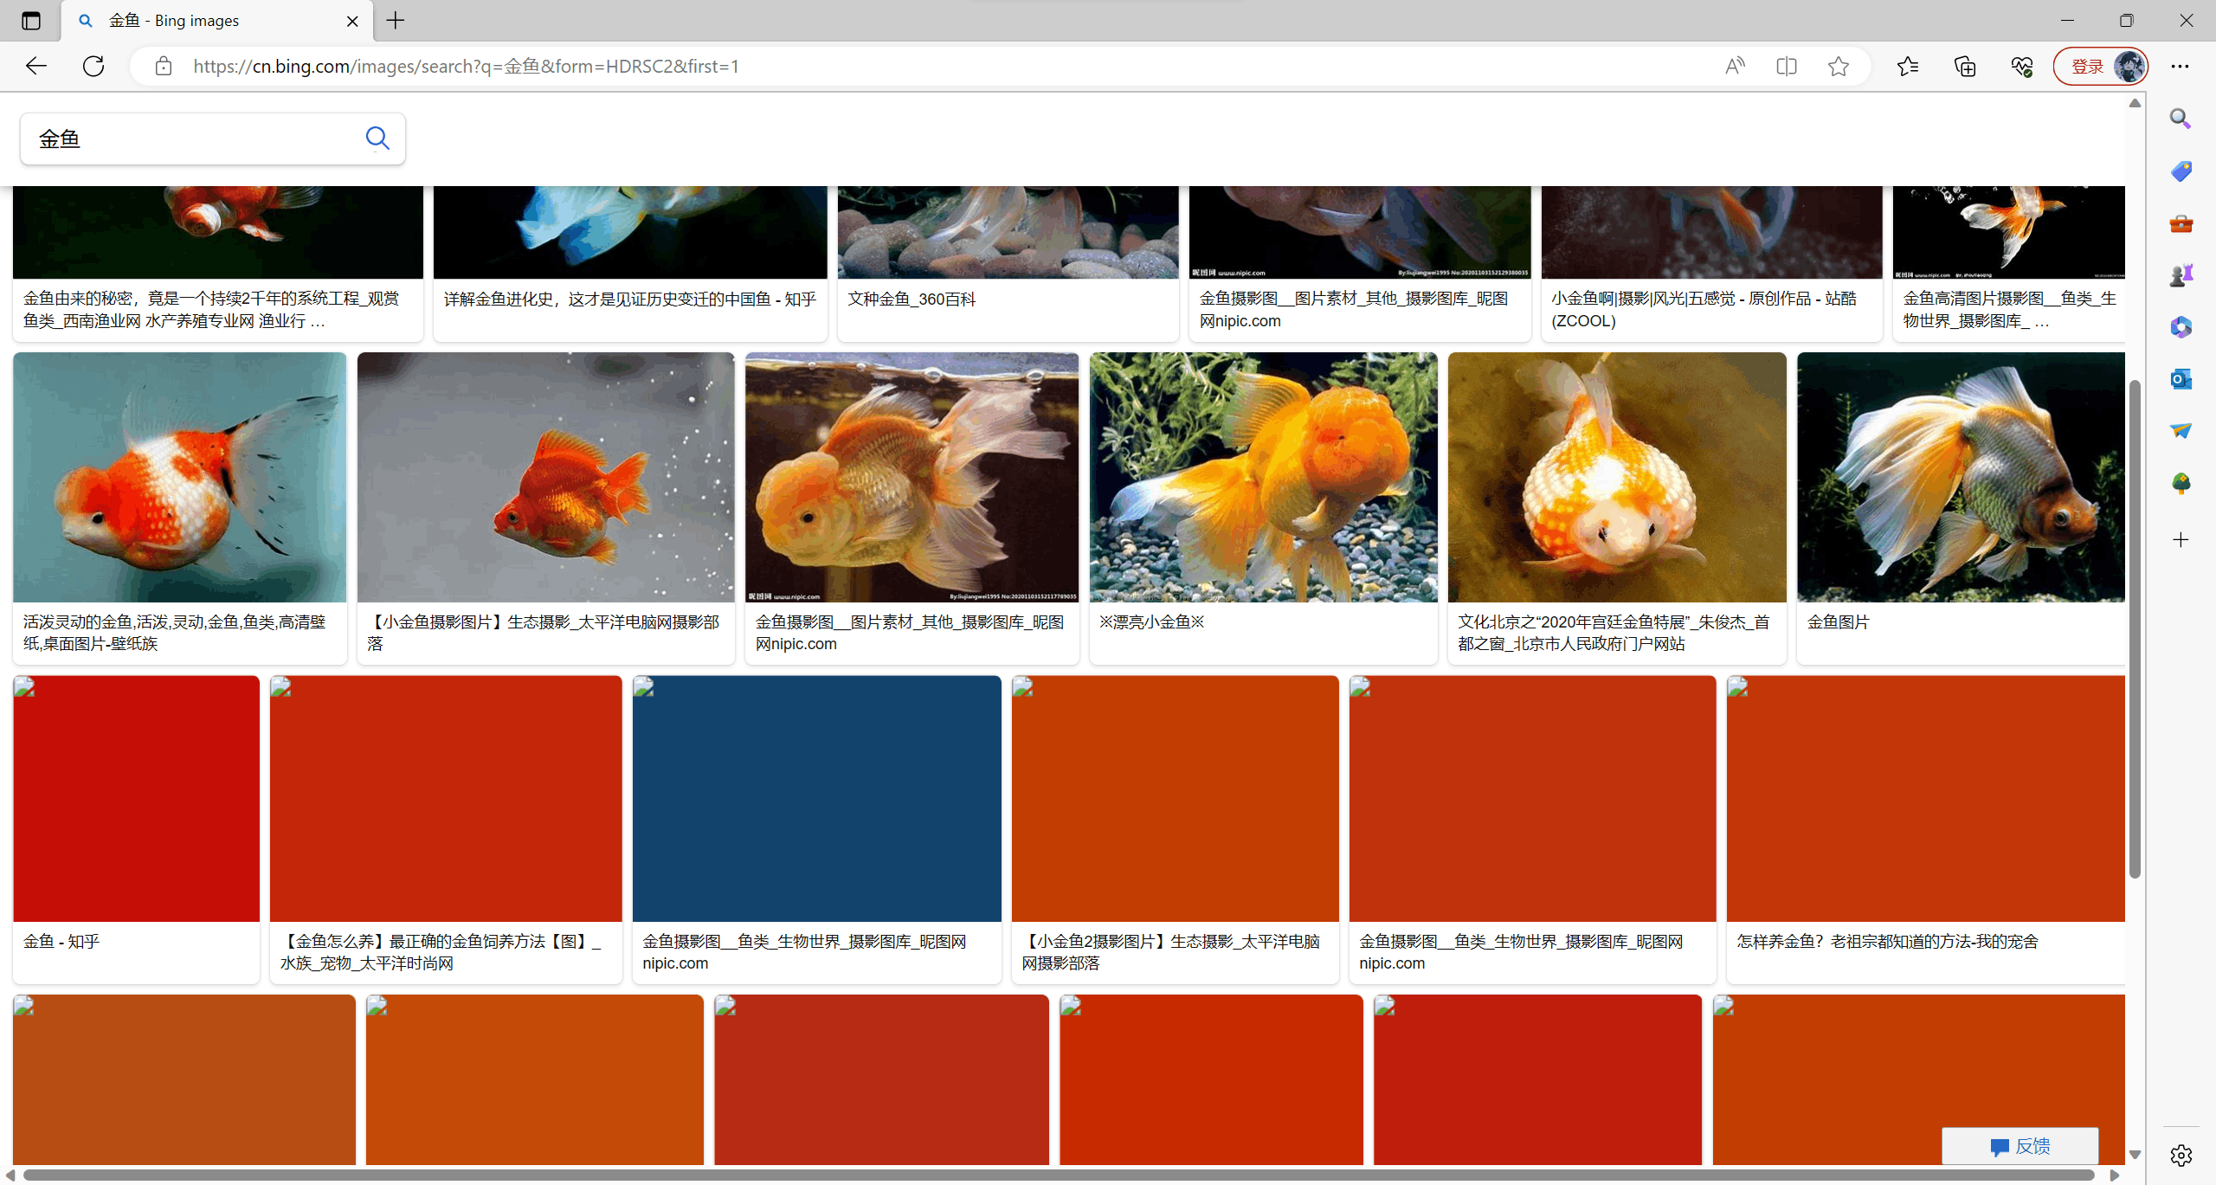Open sidebar Shopping tag icon
The image size is (2216, 1185).
2181,171
